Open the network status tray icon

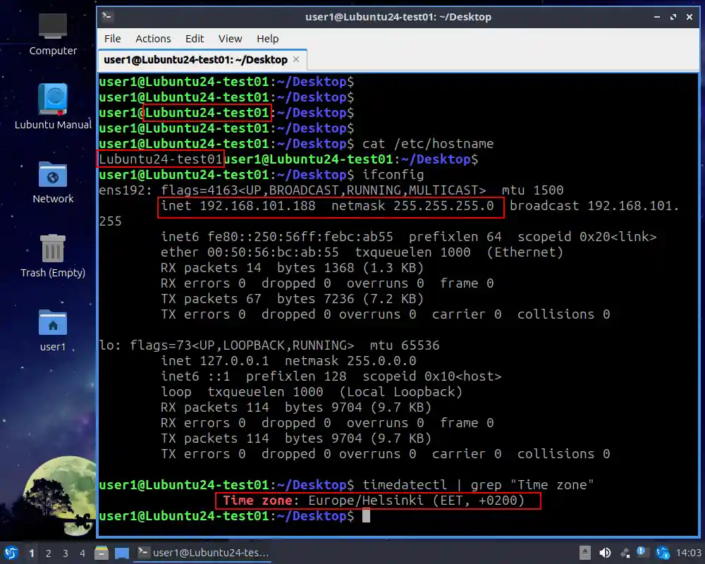pyautogui.click(x=625, y=553)
